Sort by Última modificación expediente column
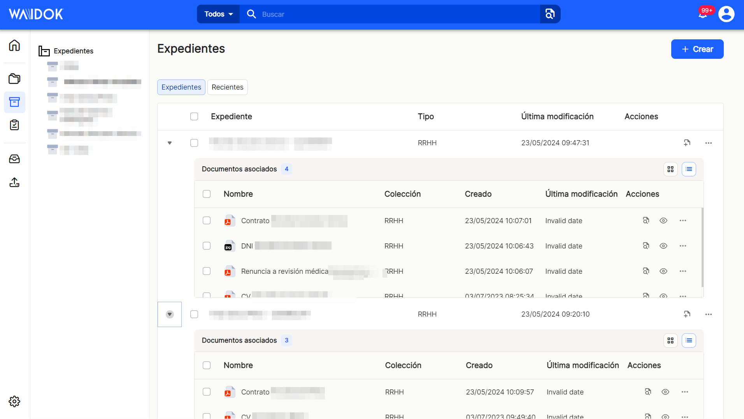This screenshot has height=419, width=744. point(557,116)
